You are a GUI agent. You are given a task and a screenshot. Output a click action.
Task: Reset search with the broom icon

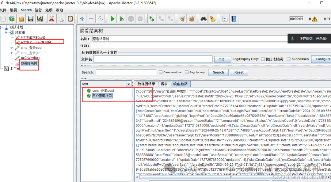(x=213, y=19)
